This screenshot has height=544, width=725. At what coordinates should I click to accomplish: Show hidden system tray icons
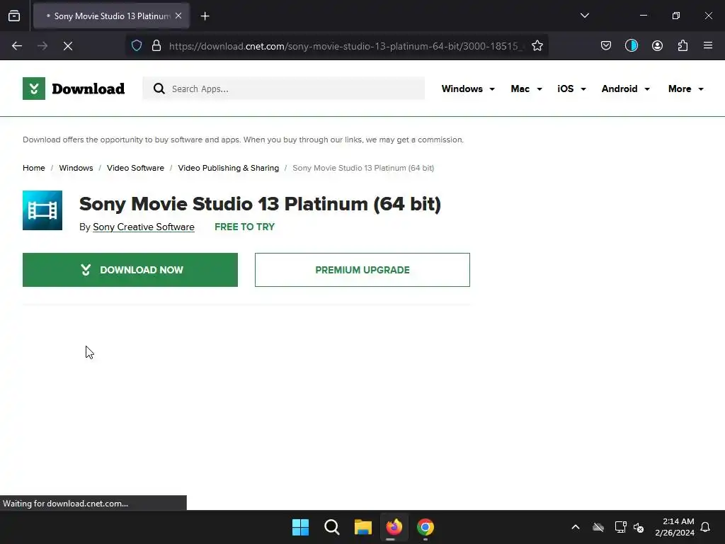tap(576, 527)
